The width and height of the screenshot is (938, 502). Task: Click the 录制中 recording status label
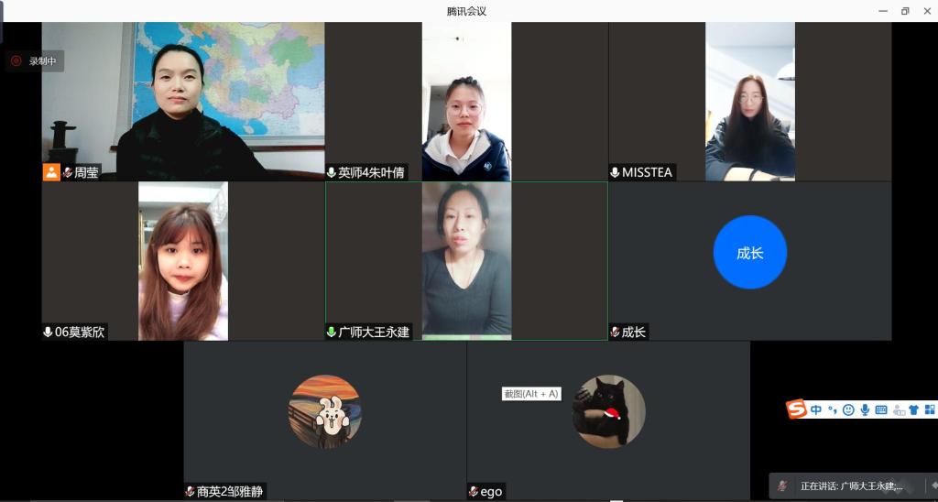(x=43, y=61)
